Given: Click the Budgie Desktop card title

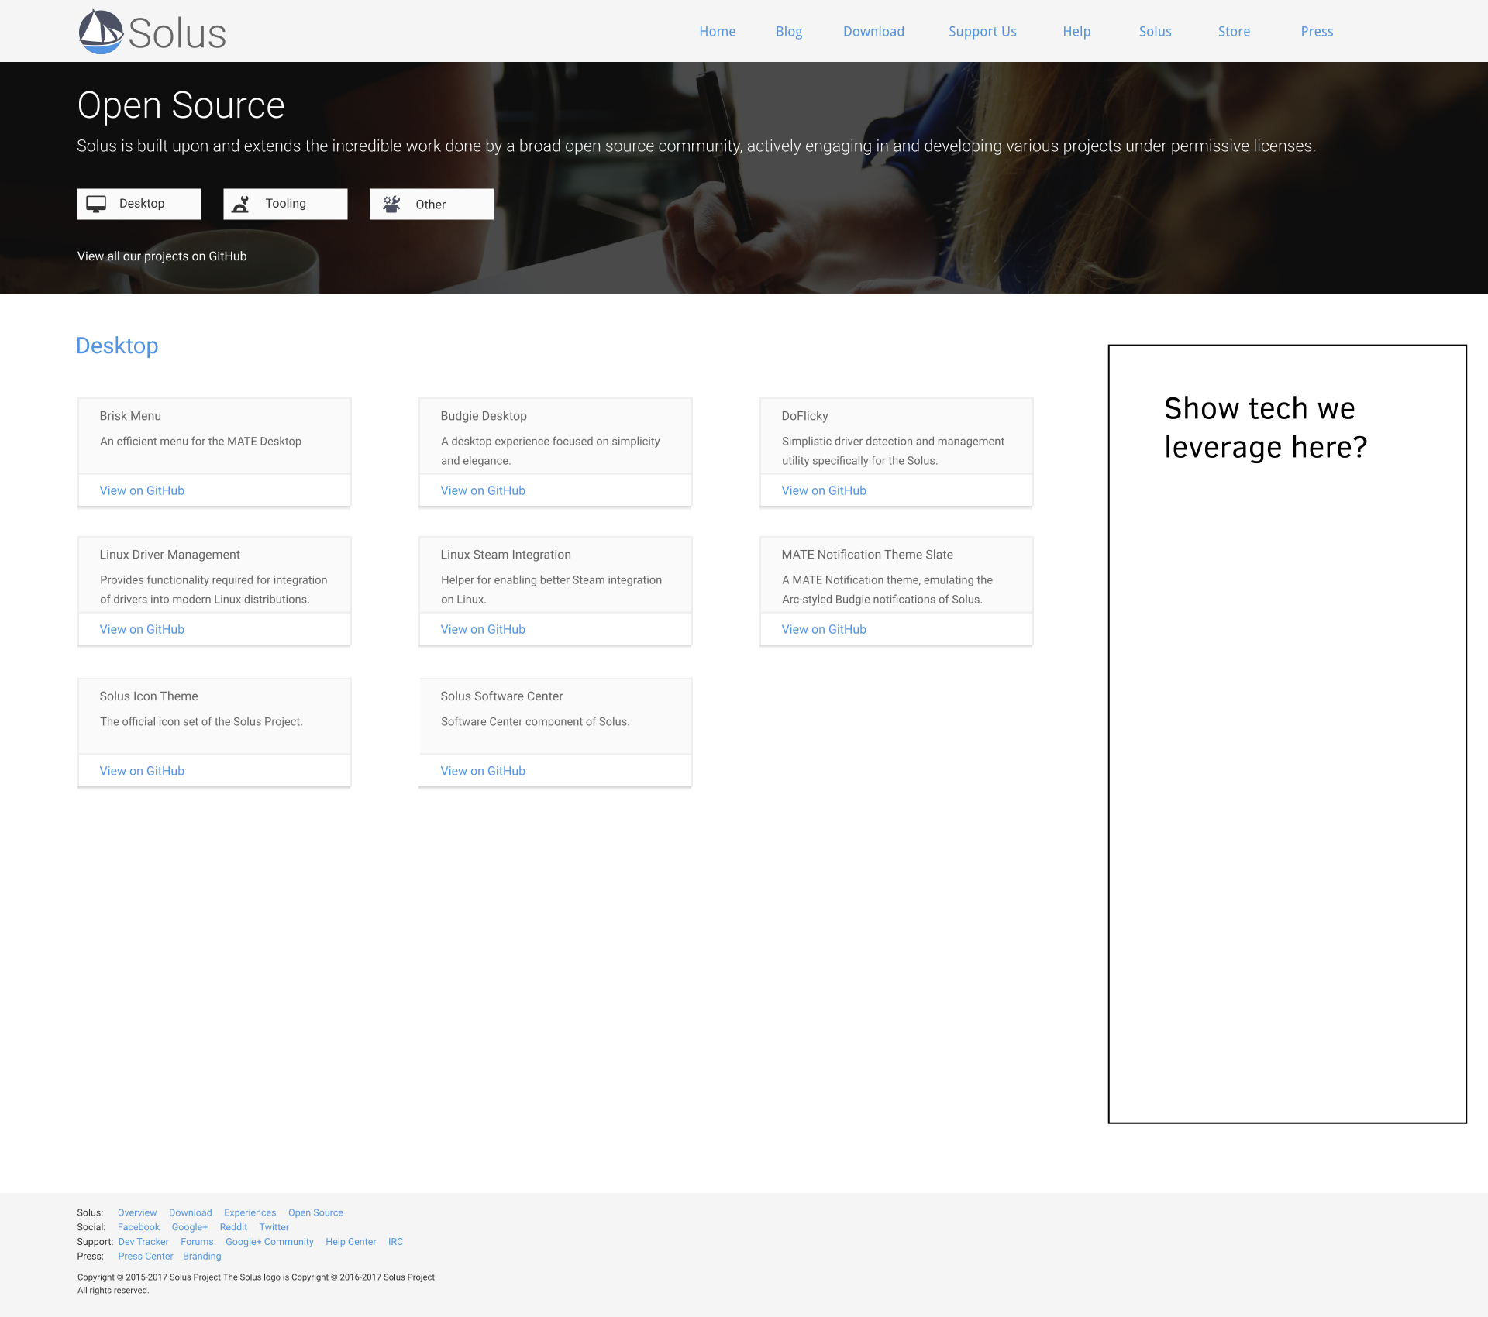Looking at the screenshot, I should [x=484, y=416].
